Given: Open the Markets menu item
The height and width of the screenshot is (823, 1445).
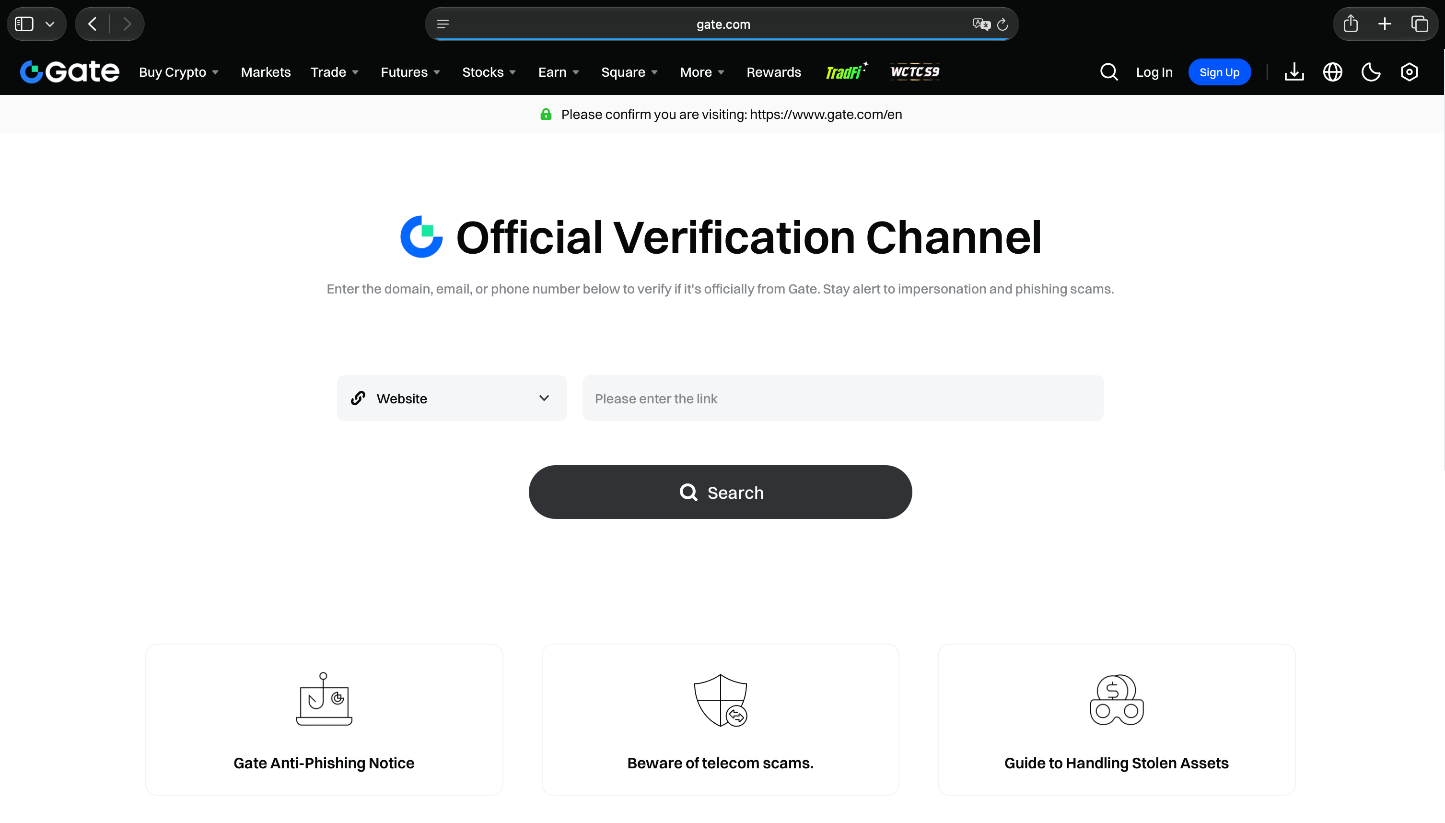Looking at the screenshot, I should coord(266,72).
